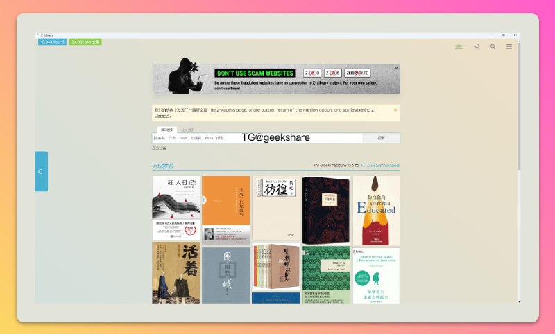Click the green icon left of share

point(459,47)
